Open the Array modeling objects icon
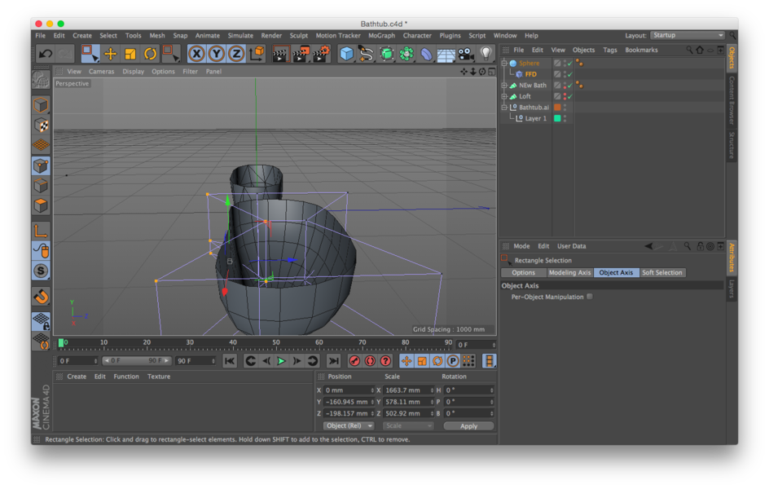The height and width of the screenshot is (489, 769). tap(406, 54)
